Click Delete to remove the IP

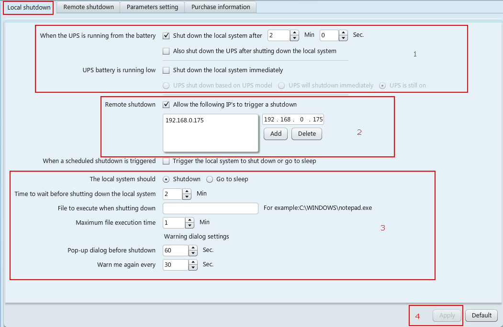[x=307, y=134]
